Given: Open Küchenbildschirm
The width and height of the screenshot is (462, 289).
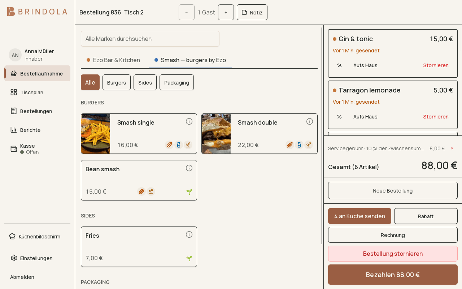Looking at the screenshot, I should (x=37, y=236).
